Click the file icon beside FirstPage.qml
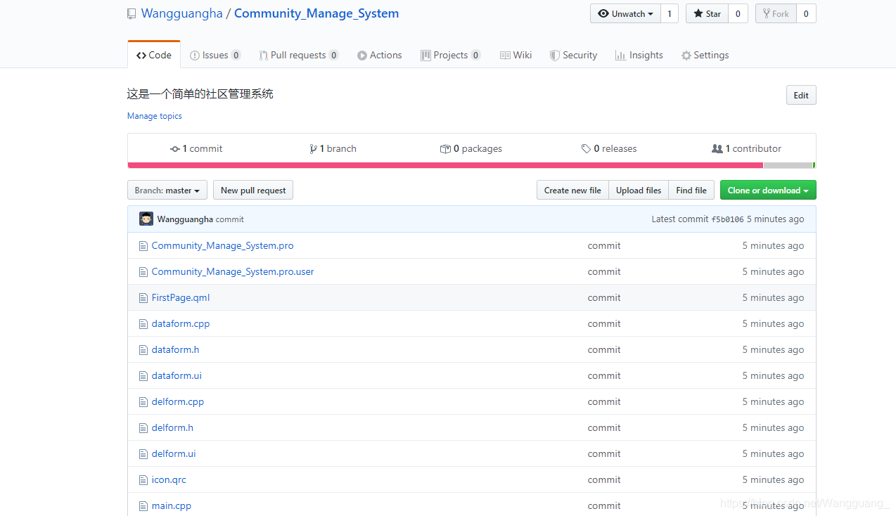Image resolution: width=896 pixels, height=516 pixels. click(143, 298)
